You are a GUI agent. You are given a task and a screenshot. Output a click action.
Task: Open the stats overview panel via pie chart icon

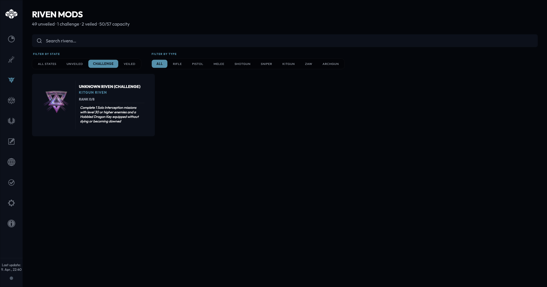11,39
